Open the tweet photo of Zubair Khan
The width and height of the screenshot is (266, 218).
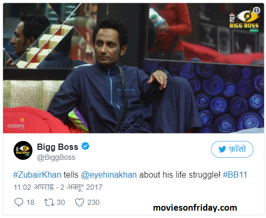134,68
